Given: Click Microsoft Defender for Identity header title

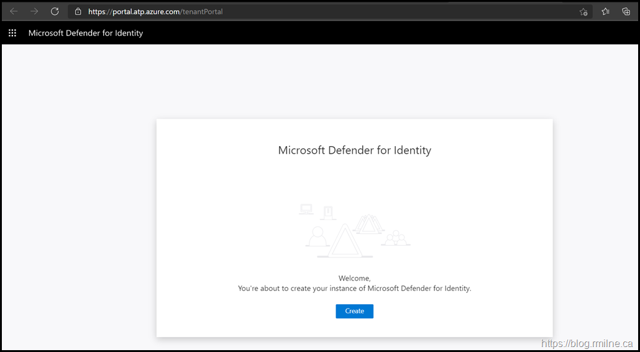Looking at the screenshot, I should coord(86,33).
